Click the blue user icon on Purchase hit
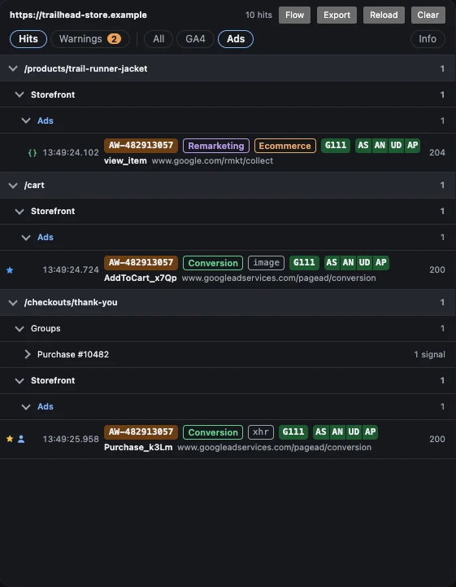This screenshot has height=587, width=456. point(21,439)
